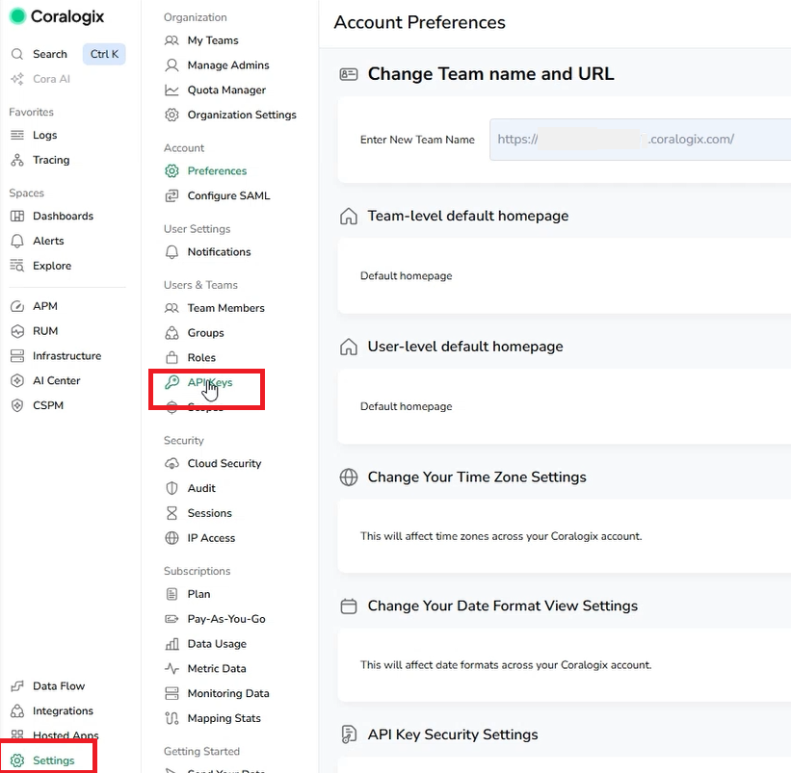Click the Roles lock icon
The width and height of the screenshot is (791, 773).
pos(171,357)
